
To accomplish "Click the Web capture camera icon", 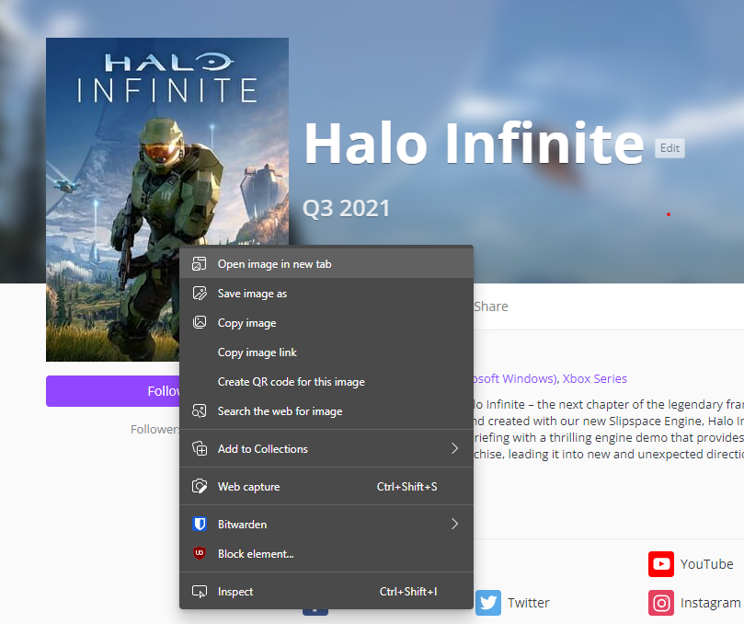I will point(200,486).
